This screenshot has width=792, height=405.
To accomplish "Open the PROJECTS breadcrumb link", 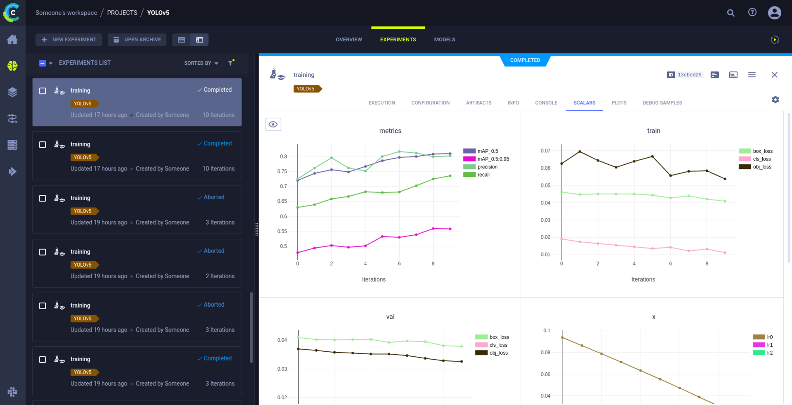I will (x=122, y=13).
